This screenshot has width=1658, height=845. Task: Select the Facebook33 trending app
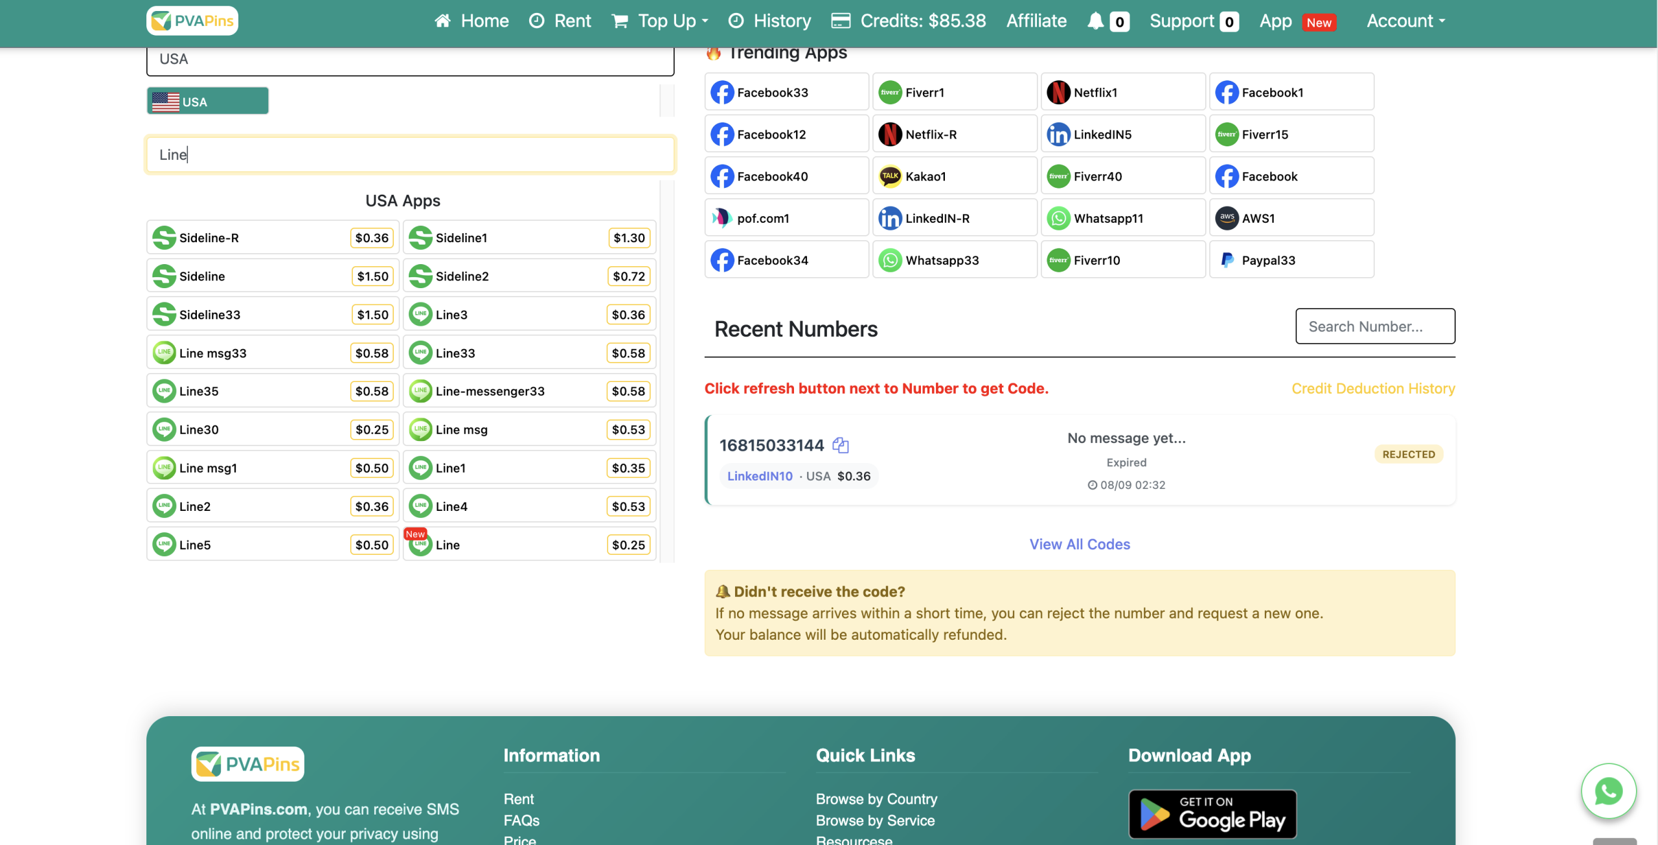(786, 92)
